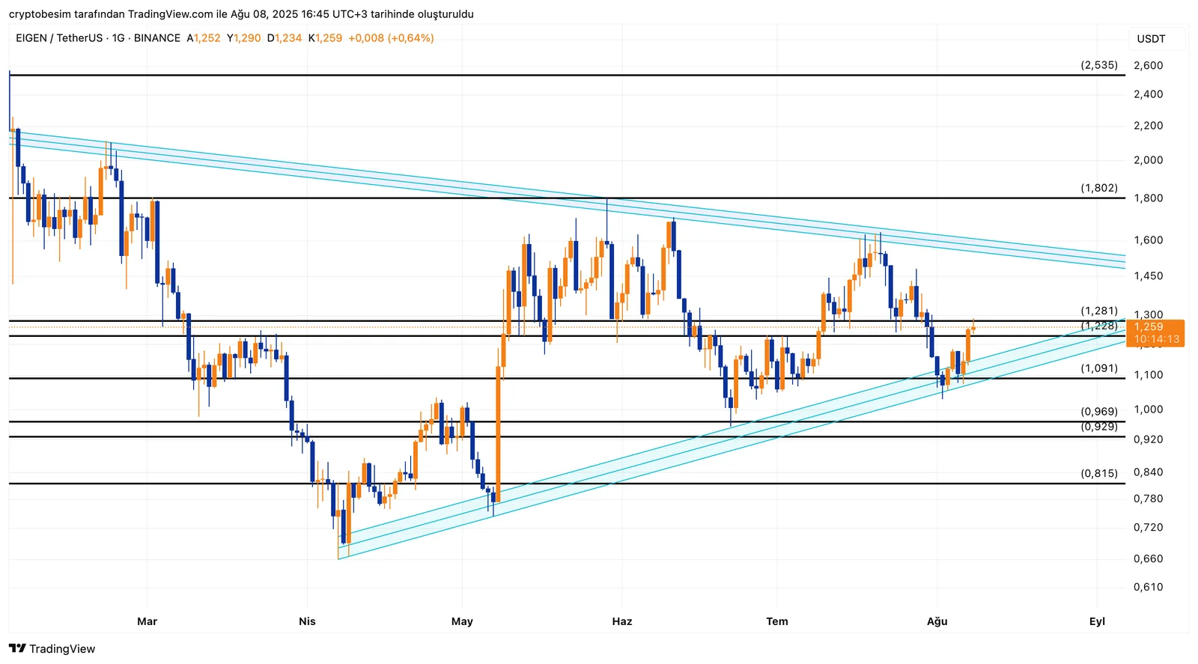1198x664 pixels.
Task: Click the 0,610 price axis value
Action: [1149, 588]
